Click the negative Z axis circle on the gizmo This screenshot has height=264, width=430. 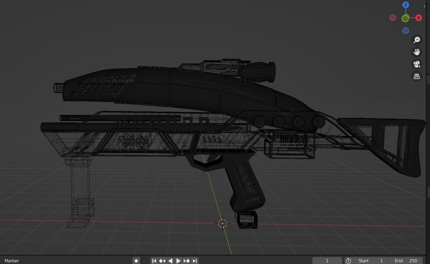(x=406, y=31)
